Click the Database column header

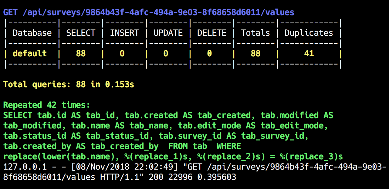(32, 33)
